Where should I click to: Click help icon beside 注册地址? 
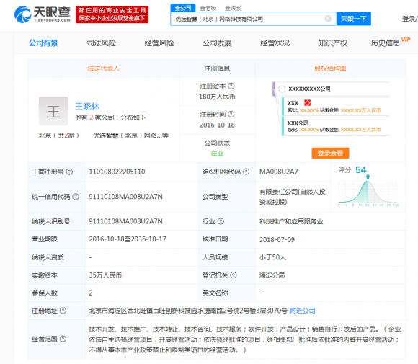pos(63,311)
